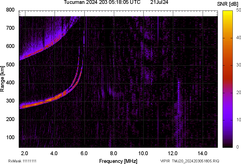Screen dimensions: 241x164
Task: Click the frequency axis tick '12.0'
Action: tap(173, 154)
